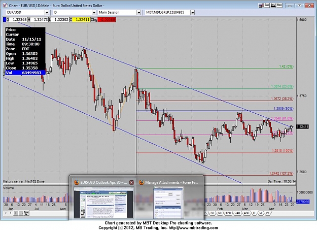Screen dimensions: 317x230
Task: Click the 1.42 (0%) Fibonacci level label
Action: coord(286,67)
